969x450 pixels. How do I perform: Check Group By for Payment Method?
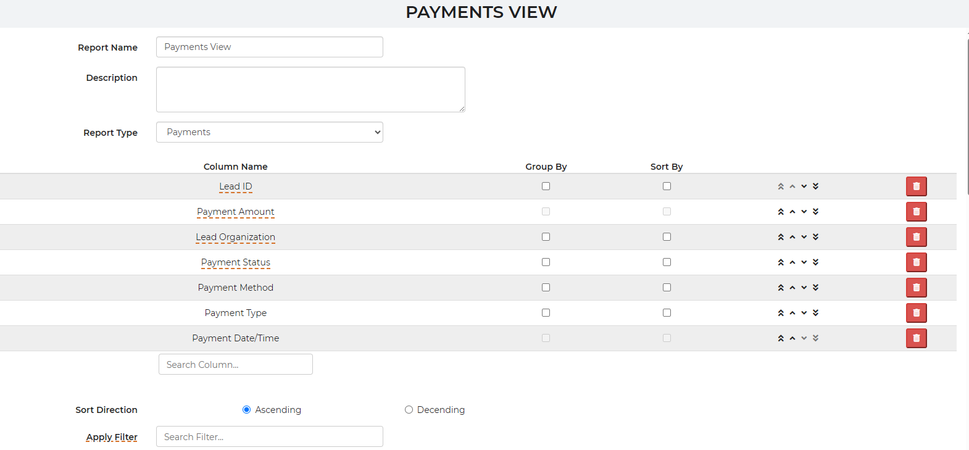point(546,288)
